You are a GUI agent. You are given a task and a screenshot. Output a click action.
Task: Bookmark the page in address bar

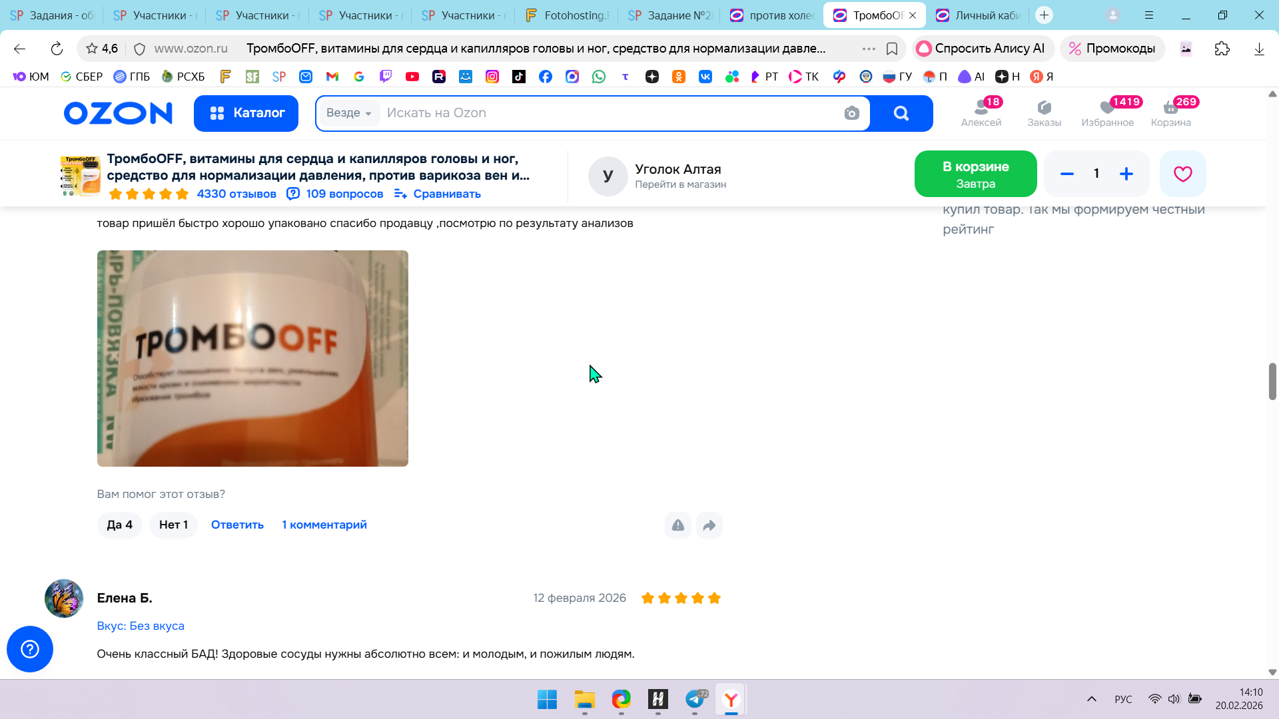click(892, 49)
